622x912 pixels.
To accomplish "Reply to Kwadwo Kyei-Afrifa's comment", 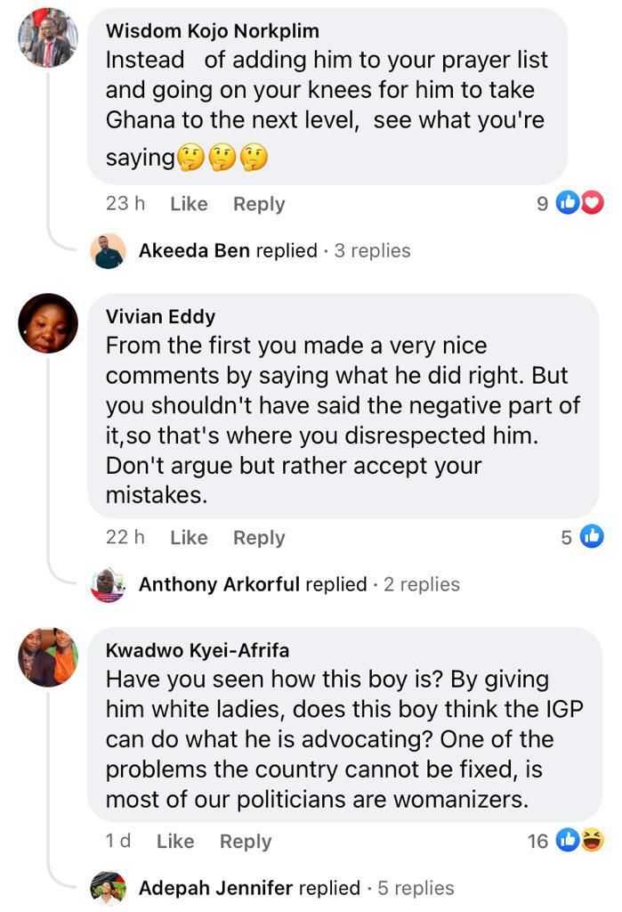I will click(x=245, y=841).
